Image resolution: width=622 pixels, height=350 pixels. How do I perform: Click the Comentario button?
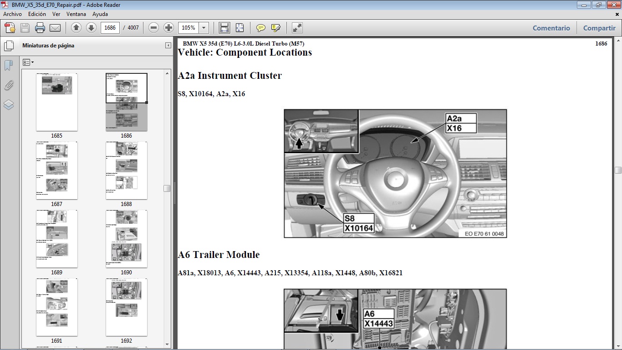click(x=551, y=28)
